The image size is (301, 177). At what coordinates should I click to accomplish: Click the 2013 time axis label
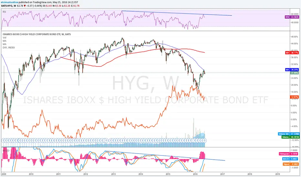coord(113,174)
